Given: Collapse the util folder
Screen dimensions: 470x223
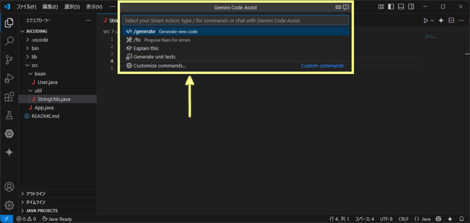Looking at the screenshot, I should coord(57,90).
